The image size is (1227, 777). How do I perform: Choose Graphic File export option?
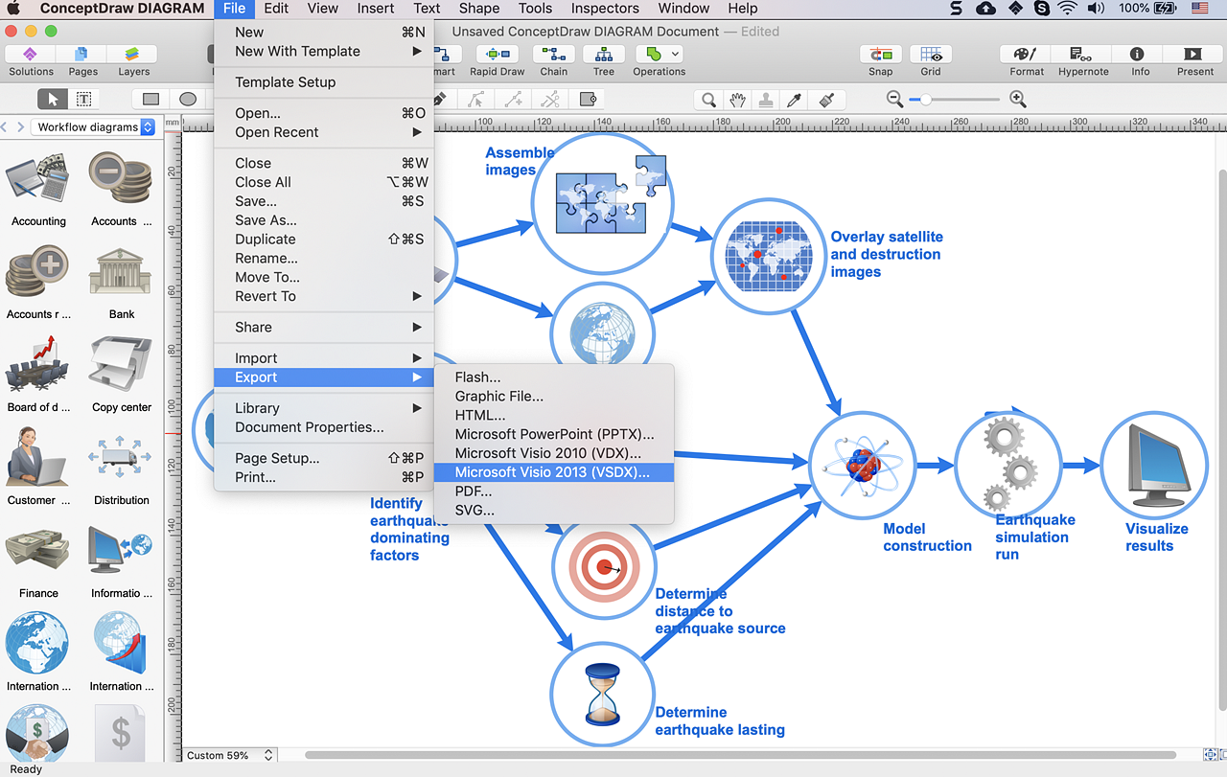click(554, 396)
